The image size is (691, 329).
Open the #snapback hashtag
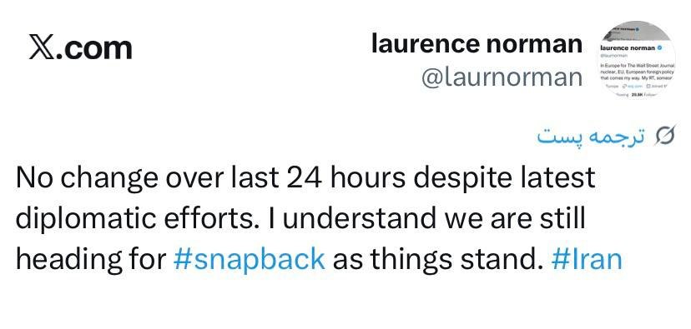tap(250, 260)
